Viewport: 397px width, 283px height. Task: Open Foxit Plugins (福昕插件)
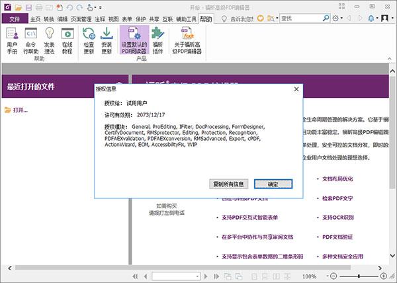tap(157, 41)
